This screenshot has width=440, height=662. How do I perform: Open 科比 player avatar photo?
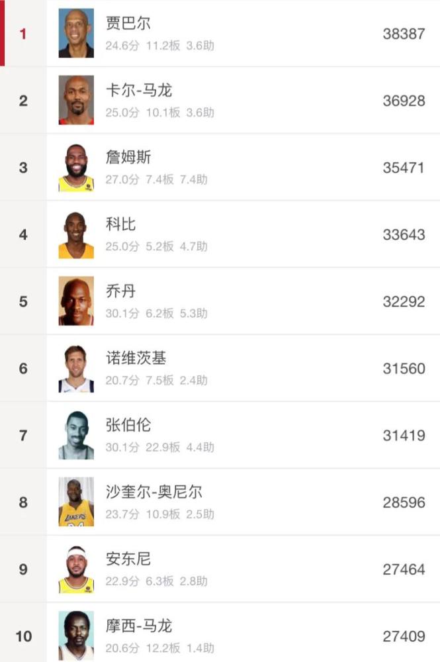[76, 234]
